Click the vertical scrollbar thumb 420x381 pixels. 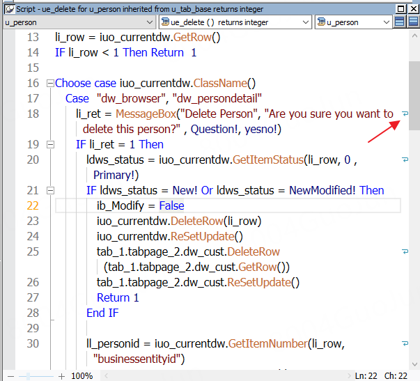(x=414, y=95)
